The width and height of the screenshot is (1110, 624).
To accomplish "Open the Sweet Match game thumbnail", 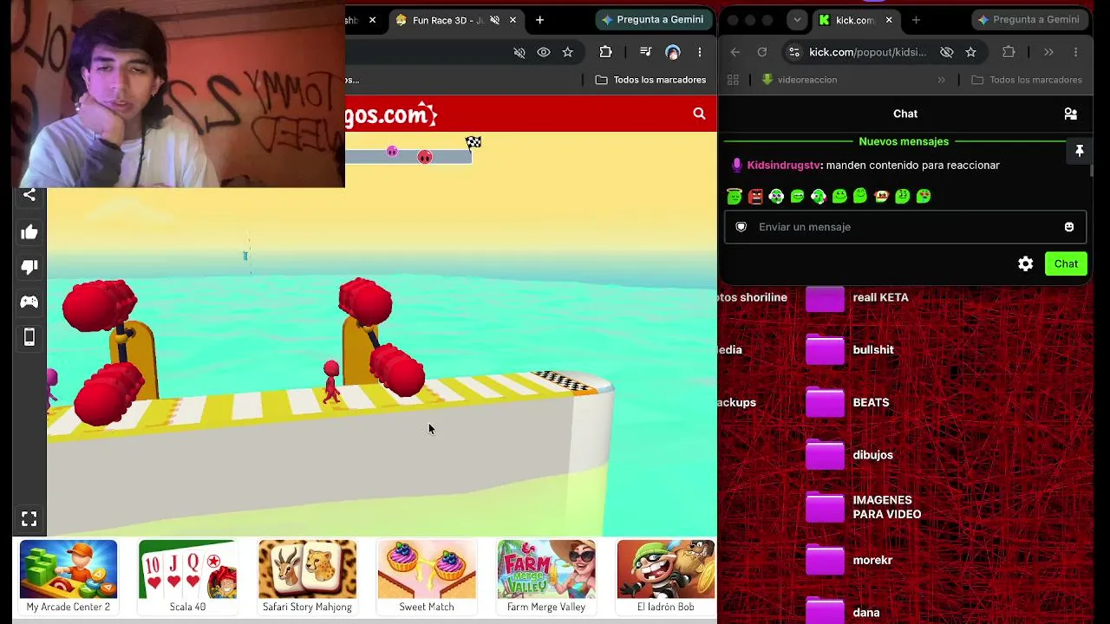I will point(427,569).
